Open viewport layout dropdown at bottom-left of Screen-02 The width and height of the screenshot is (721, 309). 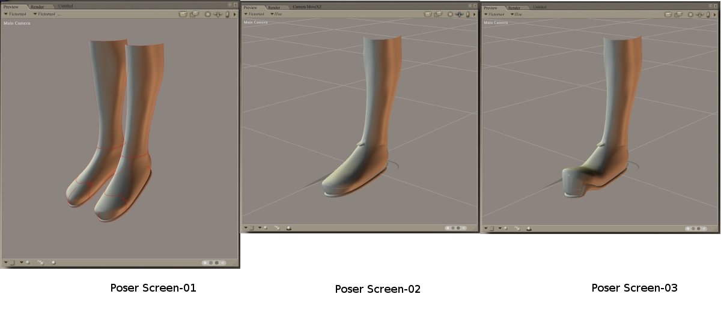point(248,228)
